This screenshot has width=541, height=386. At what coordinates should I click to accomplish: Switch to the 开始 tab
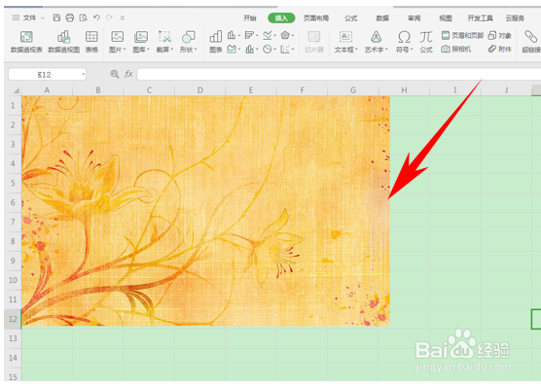coord(250,18)
